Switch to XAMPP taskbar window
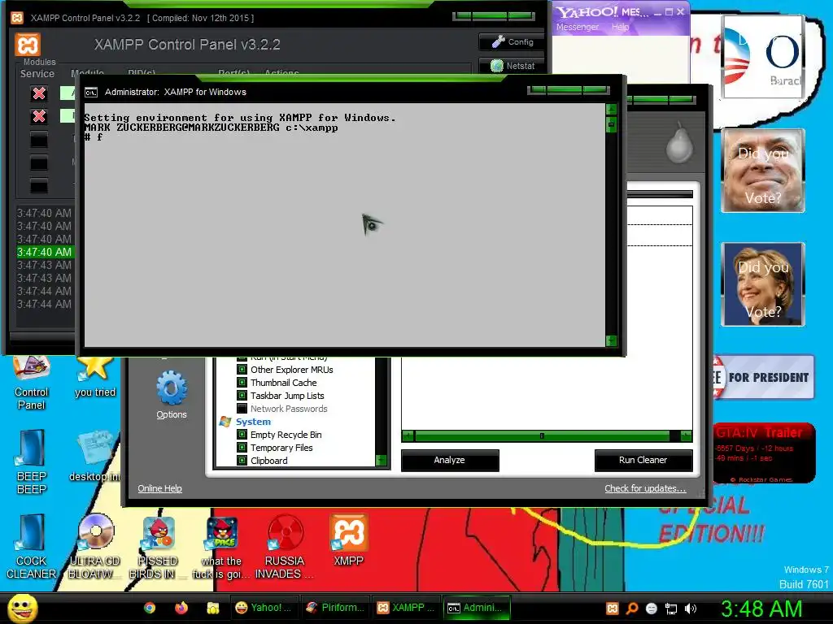Screen dimensions: 833x624 click(x=405, y=608)
